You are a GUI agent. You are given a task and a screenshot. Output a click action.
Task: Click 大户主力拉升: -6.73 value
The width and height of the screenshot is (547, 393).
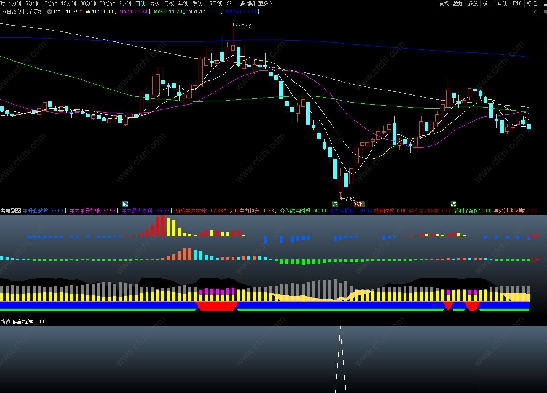pos(251,211)
